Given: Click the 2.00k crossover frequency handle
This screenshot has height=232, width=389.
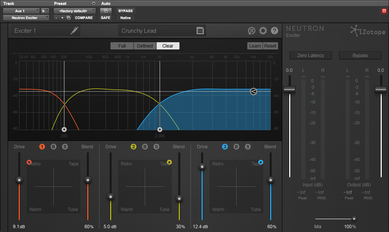Looking at the screenshot, I should [x=160, y=129].
